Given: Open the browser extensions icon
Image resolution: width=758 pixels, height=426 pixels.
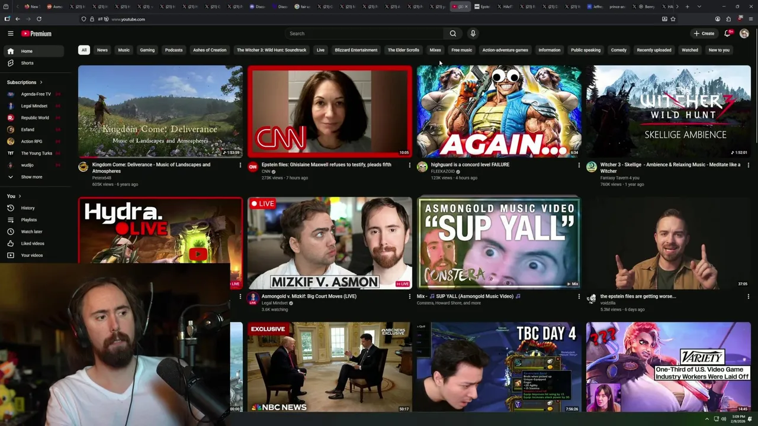Looking at the screenshot, I should (728, 19).
